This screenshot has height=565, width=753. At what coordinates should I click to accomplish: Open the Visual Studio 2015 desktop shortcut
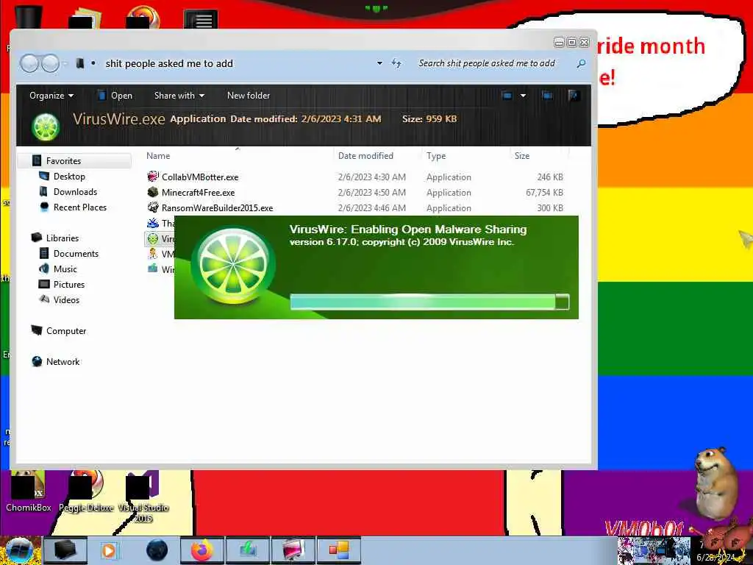click(143, 497)
